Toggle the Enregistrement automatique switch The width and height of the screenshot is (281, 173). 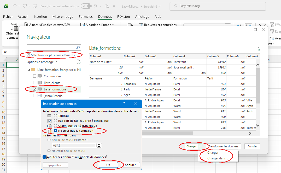(x=86, y=6)
